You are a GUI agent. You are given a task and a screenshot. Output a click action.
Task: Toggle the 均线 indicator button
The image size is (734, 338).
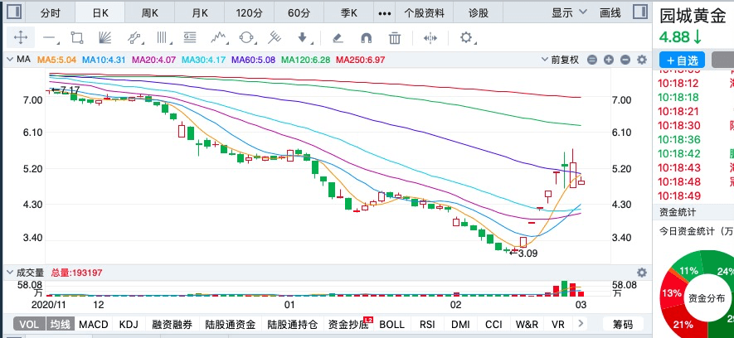tap(59, 325)
